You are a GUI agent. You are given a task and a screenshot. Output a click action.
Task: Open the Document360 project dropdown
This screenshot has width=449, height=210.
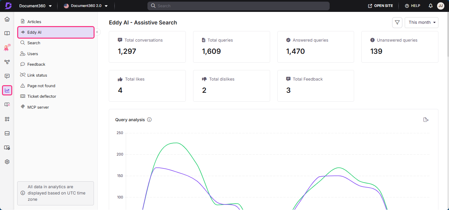coord(35,6)
